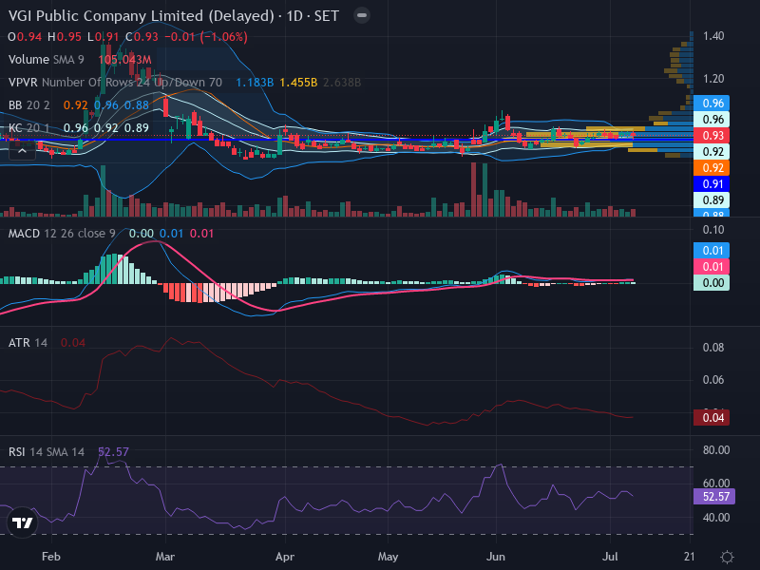Click the dark blue 0.91 price label
The image size is (760, 570).
(712, 184)
